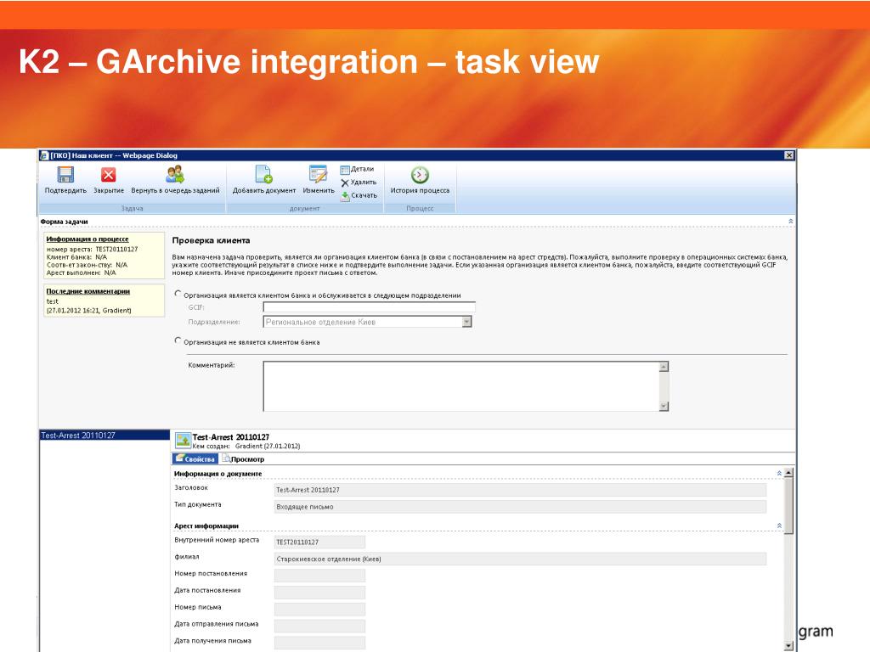Open the Подразделение dropdown

tap(466, 322)
